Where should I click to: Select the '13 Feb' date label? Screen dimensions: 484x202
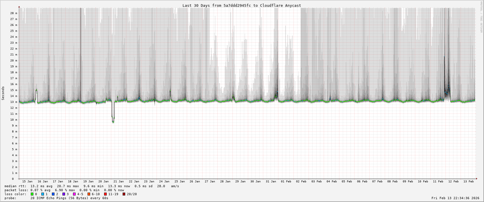coord(468,181)
